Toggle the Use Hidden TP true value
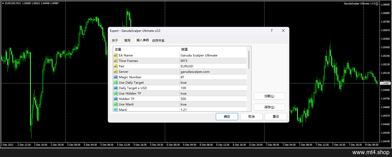This screenshot has width=392, height=157. (x=213, y=94)
